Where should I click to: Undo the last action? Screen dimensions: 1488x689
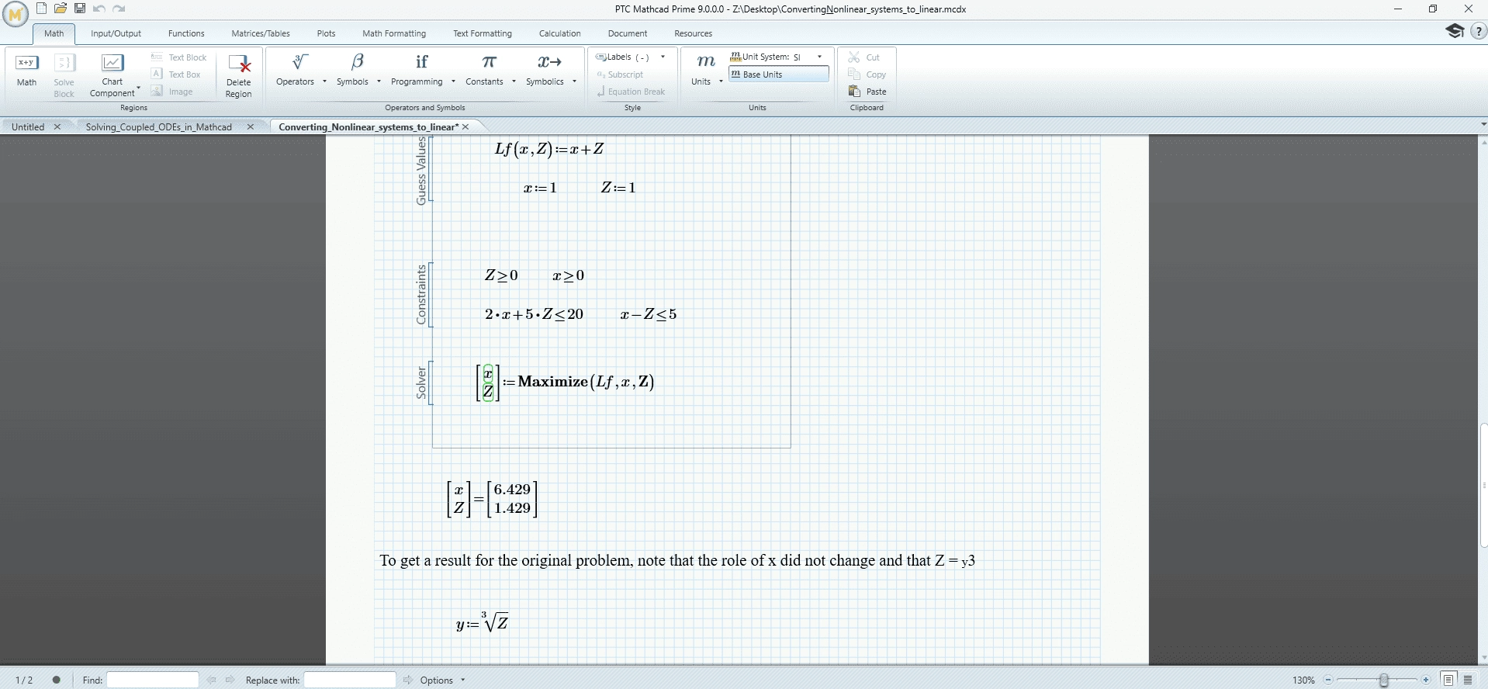point(99,9)
